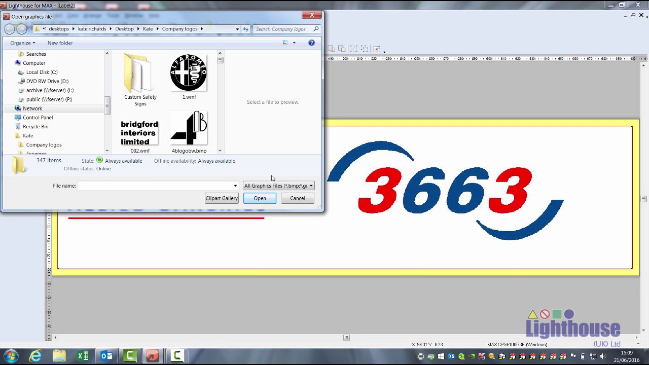Click the Clipart Gallery button
The height and width of the screenshot is (365, 649).
[x=222, y=198]
